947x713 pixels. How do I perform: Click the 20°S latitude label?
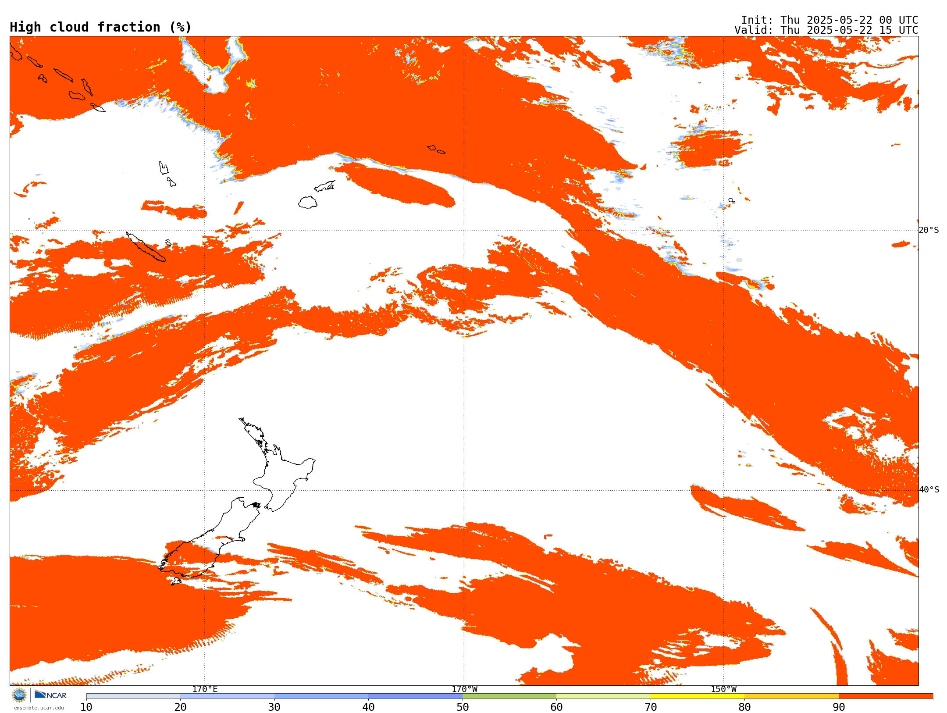point(929,230)
